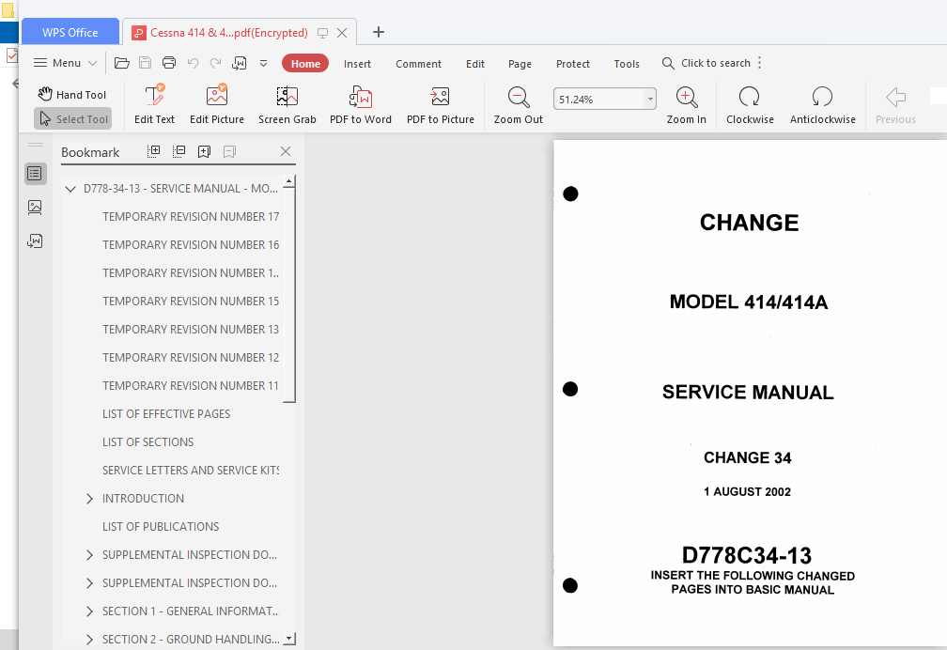Click the Screen Grab tool
This screenshot has height=650, width=947.
[287, 104]
